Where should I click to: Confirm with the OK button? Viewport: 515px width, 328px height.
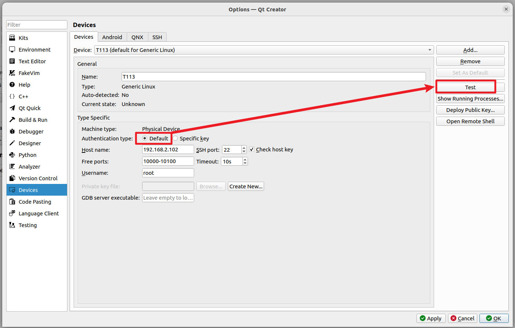pyautogui.click(x=494, y=318)
